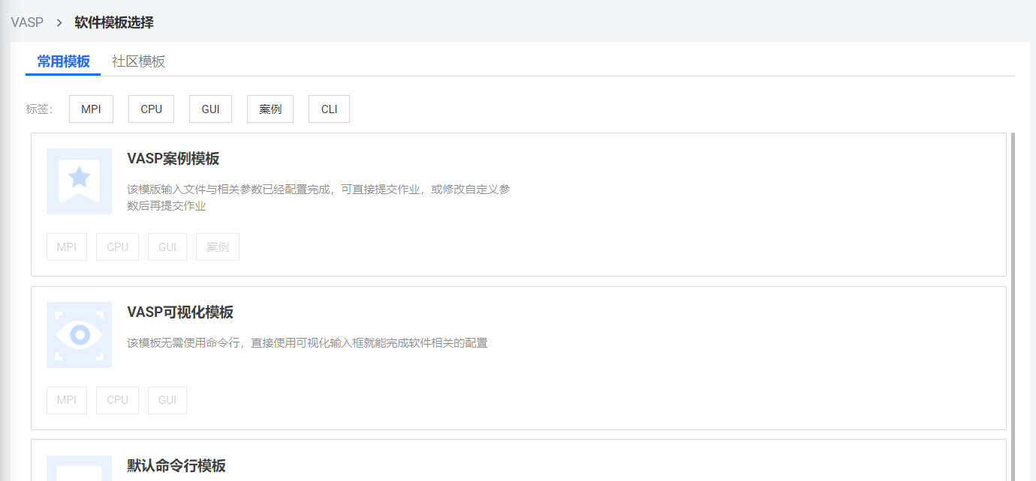This screenshot has height=481, width=1036.
Task: Click the 软件模板选择 breadcrumb title
Action: tap(114, 22)
